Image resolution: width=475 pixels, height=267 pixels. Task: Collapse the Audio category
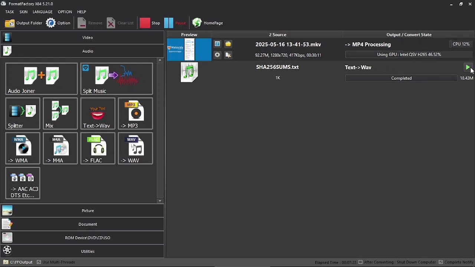[82, 51]
